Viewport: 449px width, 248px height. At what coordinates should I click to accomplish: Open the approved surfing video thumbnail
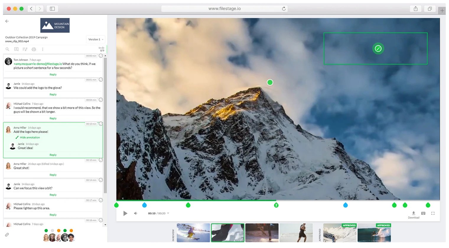pos(374,233)
